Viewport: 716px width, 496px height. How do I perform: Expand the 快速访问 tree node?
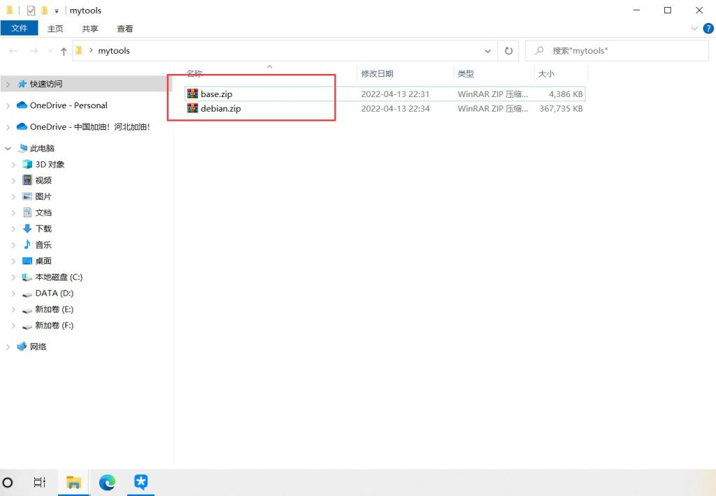click(x=8, y=84)
